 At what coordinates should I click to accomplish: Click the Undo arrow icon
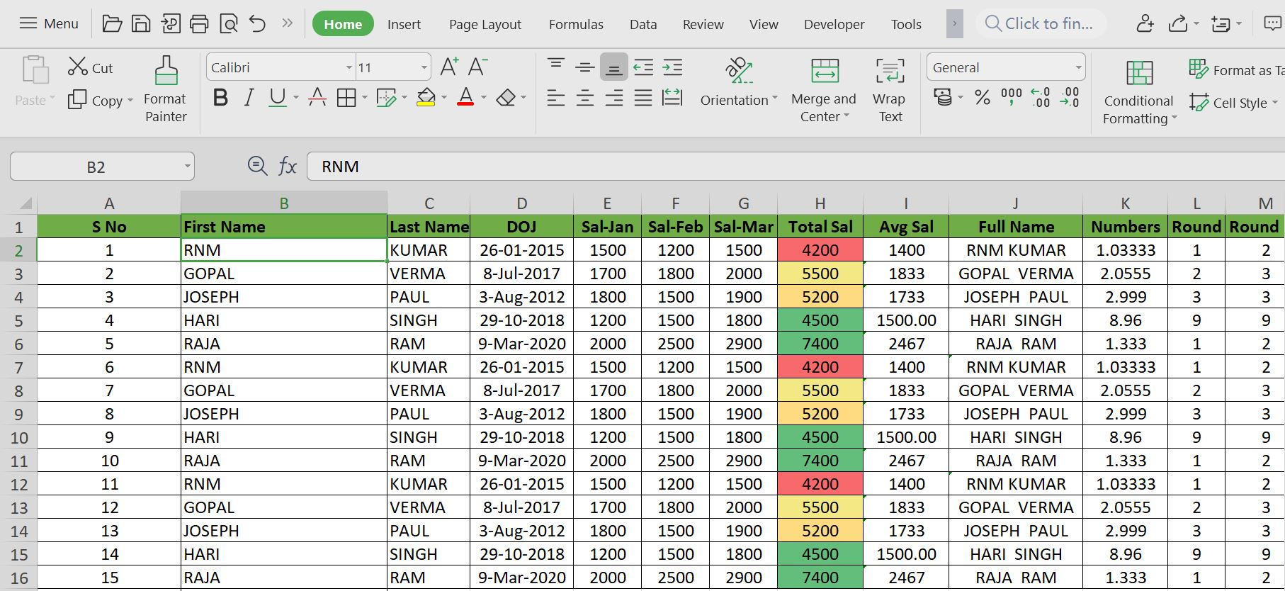257,24
